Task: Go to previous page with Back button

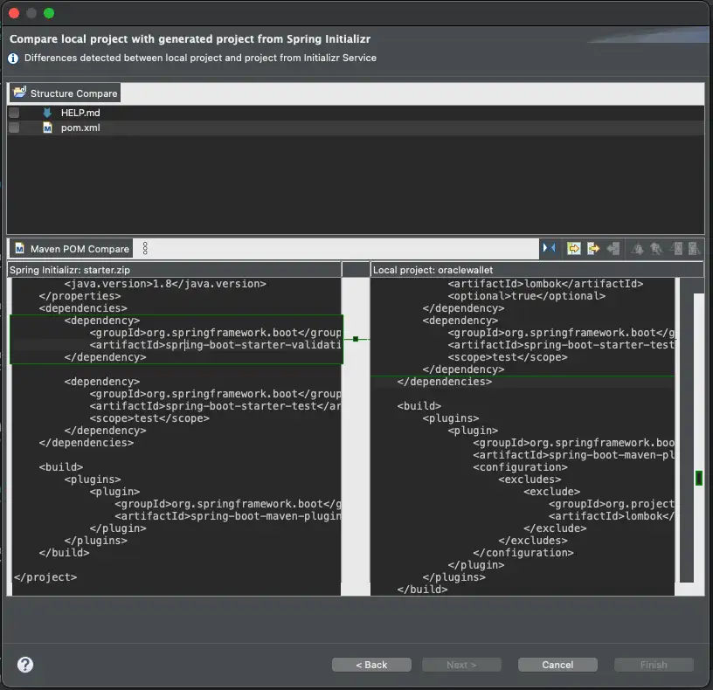Action: pos(371,665)
